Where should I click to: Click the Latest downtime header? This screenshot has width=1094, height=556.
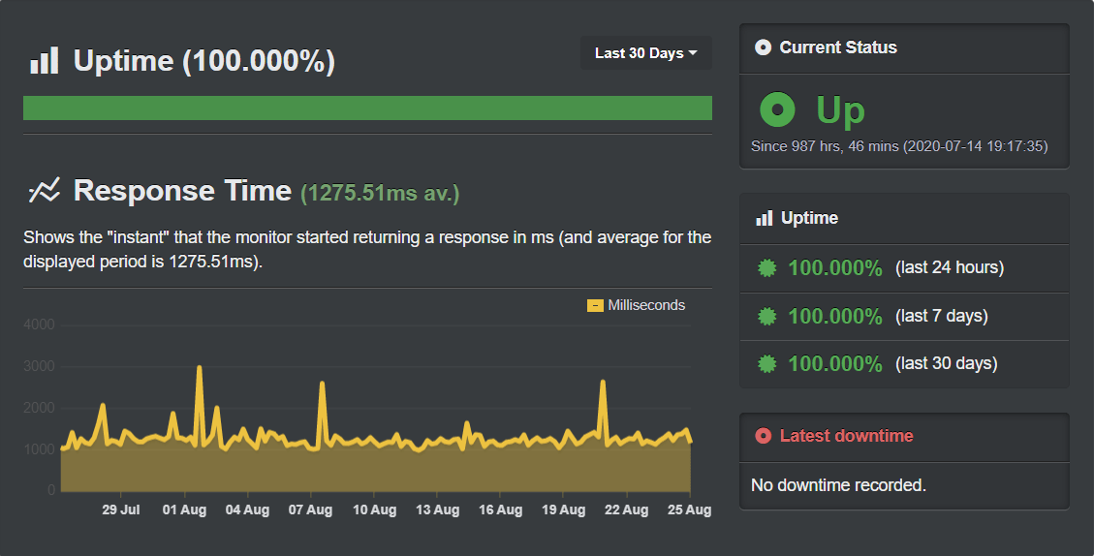tap(846, 436)
